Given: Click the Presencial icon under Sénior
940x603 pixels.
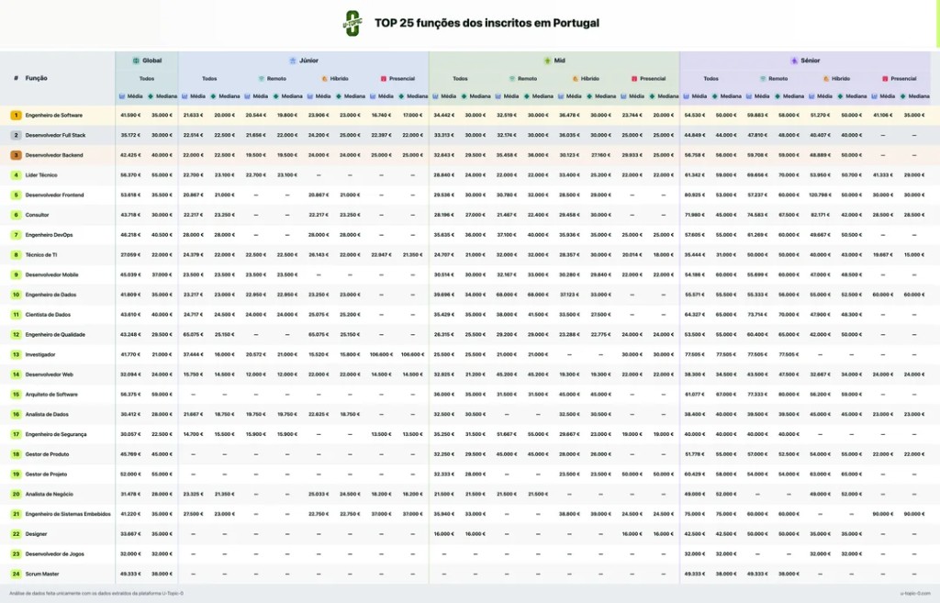Looking at the screenshot, I should click(885, 79).
